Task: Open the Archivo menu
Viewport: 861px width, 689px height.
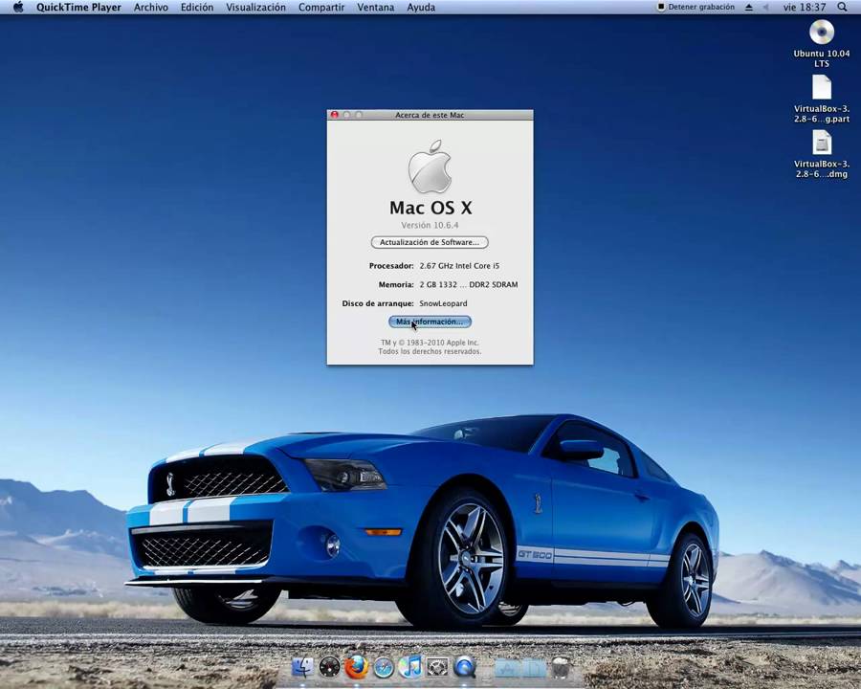Action: pyautogui.click(x=151, y=7)
